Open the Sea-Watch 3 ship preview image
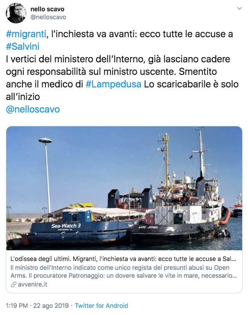 (124, 188)
